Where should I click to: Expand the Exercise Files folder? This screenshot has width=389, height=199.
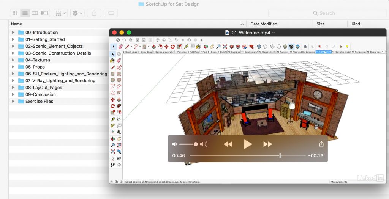coord(13,101)
